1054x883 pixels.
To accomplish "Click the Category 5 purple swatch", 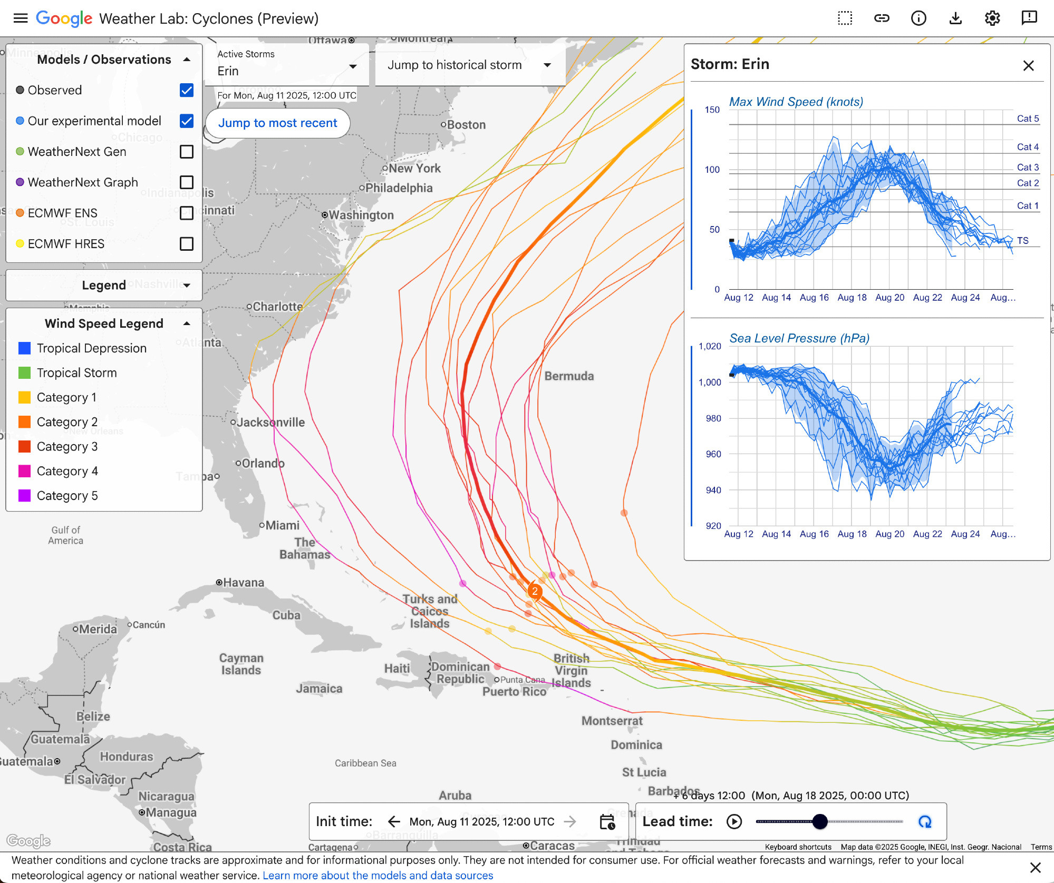I will [x=24, y=496].
